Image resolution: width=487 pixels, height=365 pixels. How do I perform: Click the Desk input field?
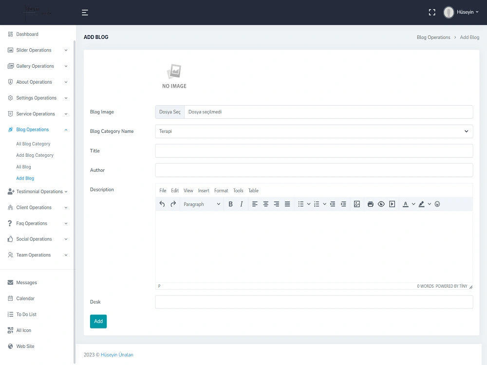coord(314,302)
